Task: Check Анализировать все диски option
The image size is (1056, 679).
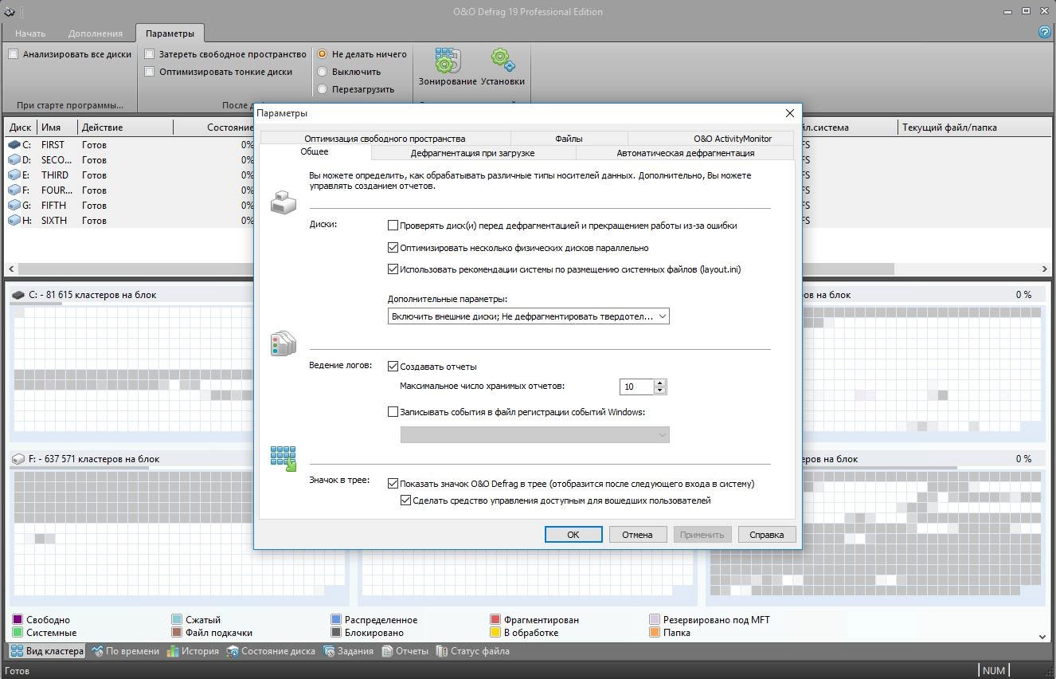Action: pos(14,54)
